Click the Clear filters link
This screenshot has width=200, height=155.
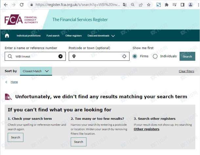186,71
